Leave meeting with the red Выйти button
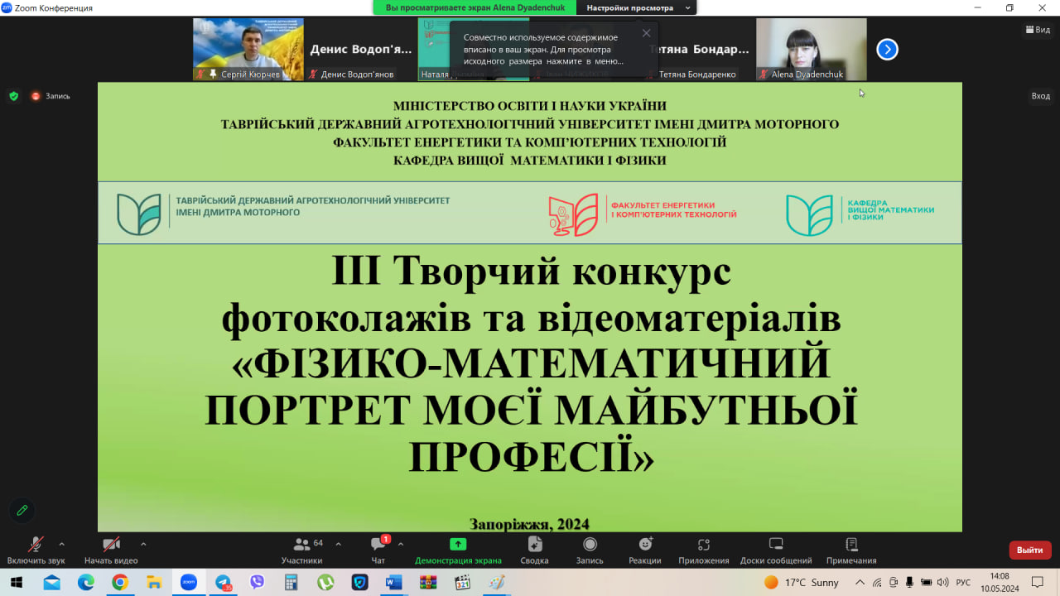The image size is (1060, 596). (x=1030, y=550)
